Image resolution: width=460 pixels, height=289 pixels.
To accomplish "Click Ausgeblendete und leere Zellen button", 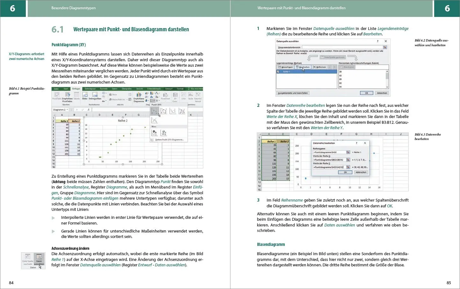I will point(293,93).
